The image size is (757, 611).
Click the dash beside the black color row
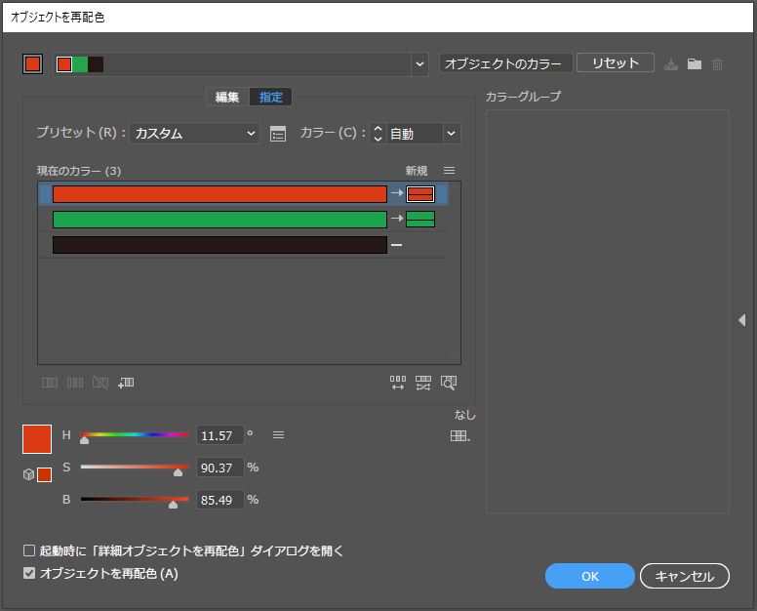[396, 245]
